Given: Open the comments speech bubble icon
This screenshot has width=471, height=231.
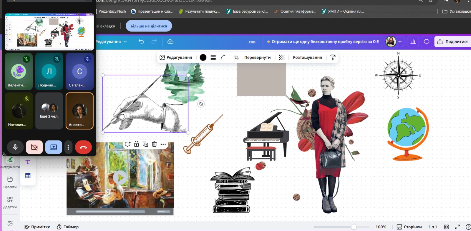Looking at the screenshot, I should tap(426, 42).
